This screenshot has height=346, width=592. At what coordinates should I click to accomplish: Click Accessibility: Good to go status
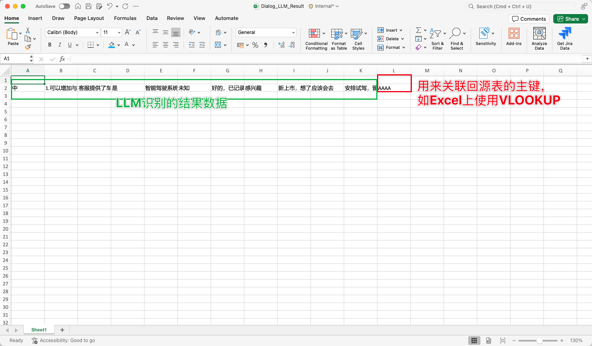[63, 341]
